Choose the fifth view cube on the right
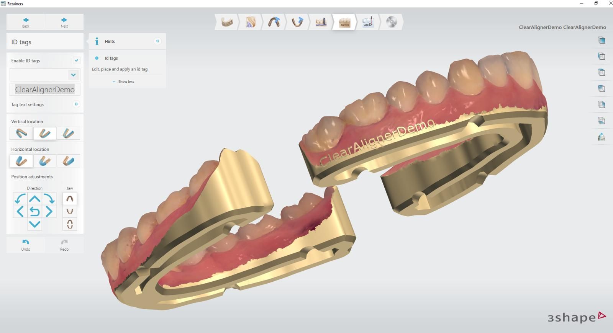 click(x=602, y=104)
